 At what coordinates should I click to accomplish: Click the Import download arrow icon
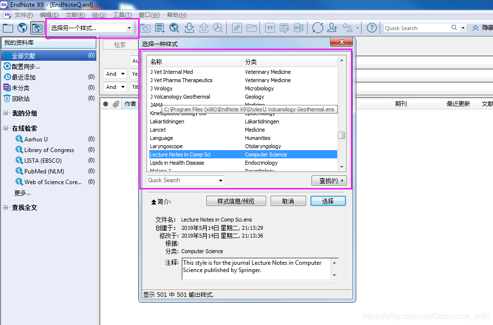(189, 28)
